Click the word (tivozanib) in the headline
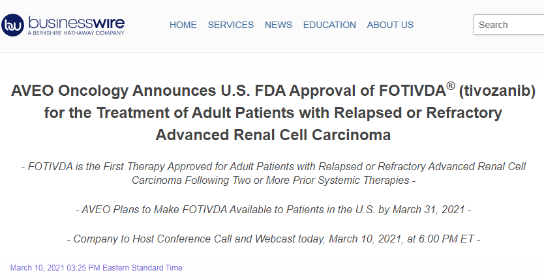This screenshot has width=544, height=279. 497,91
